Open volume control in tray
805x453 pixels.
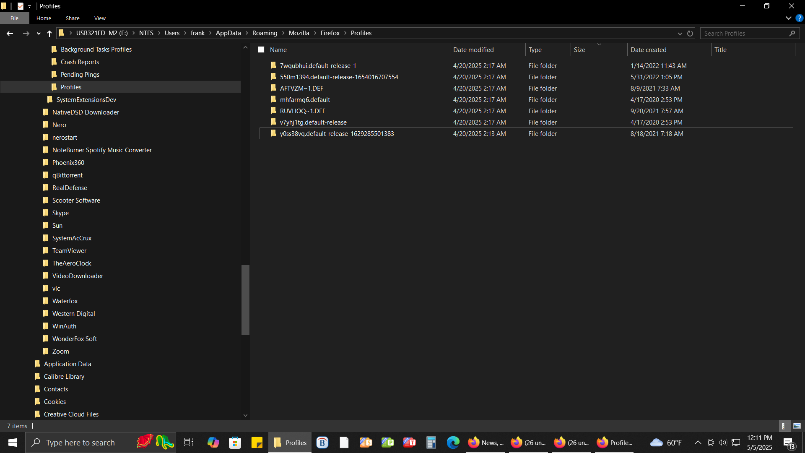coord(722,443)
